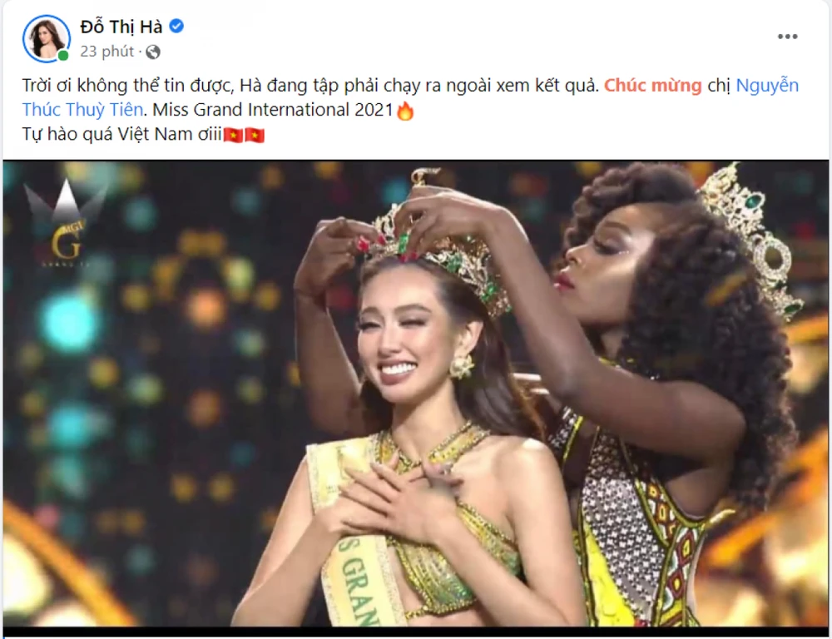This screenshot has width=832, height=639.
Task: Click the 'Tự hào quá Việt Nam' text line
Action: [121, 134]
